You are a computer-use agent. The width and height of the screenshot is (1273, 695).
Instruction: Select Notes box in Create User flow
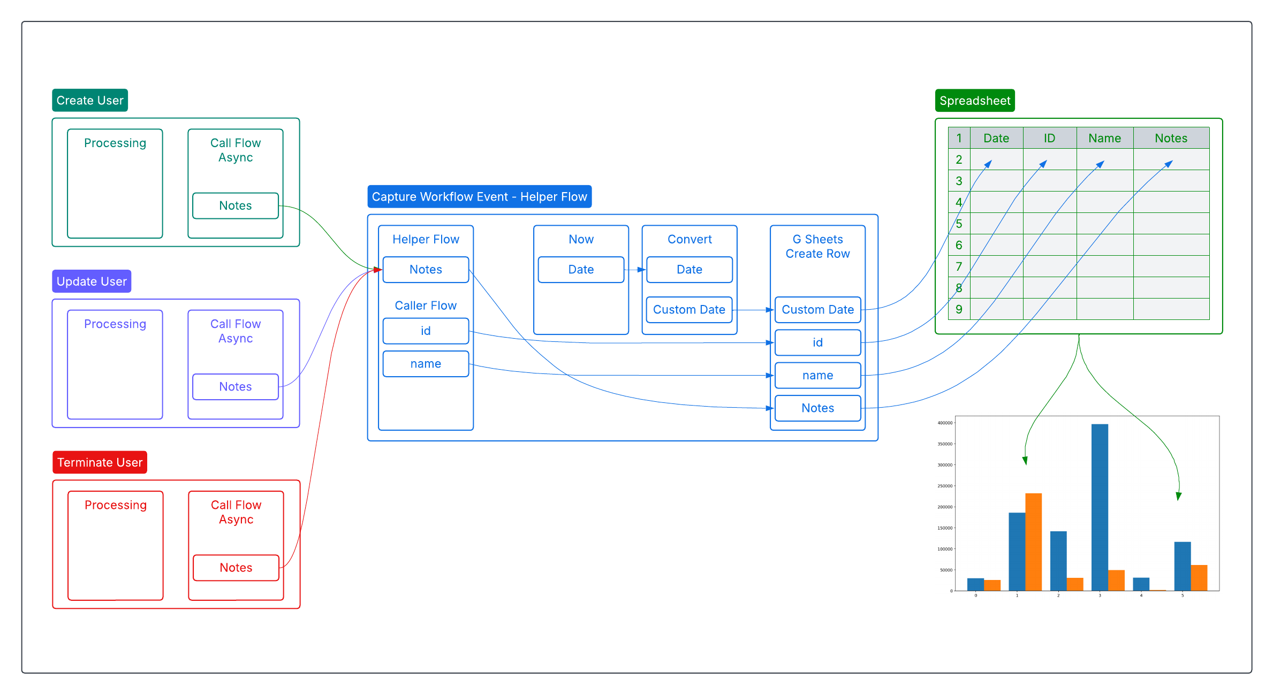pyautogui.click(x=236, y=206)
